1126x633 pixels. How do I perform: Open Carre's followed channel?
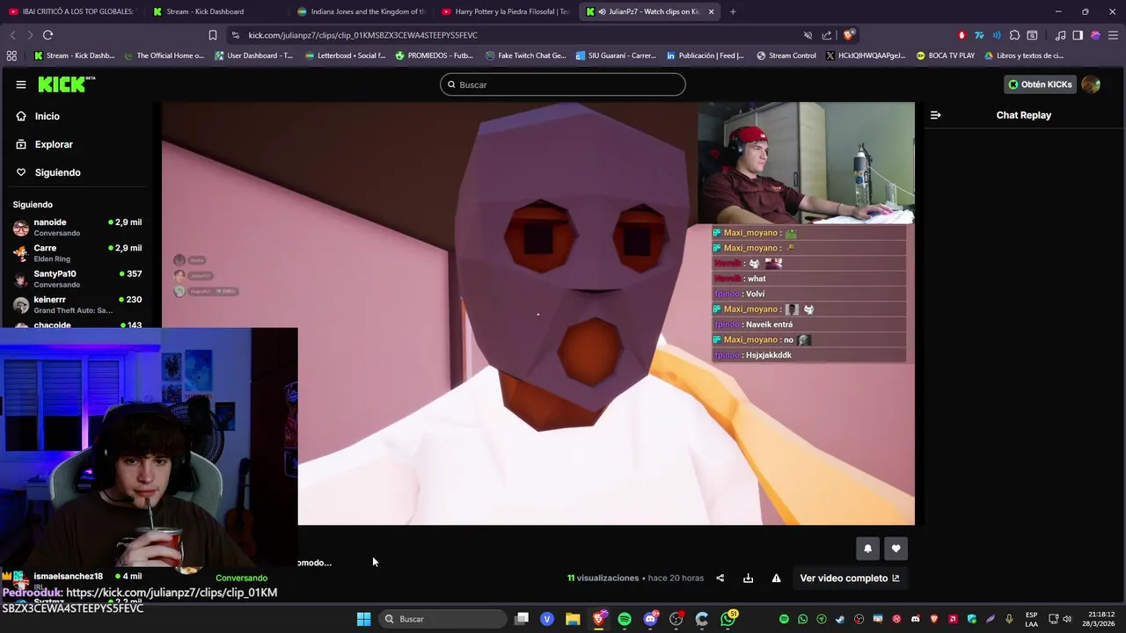click(77, 253)
